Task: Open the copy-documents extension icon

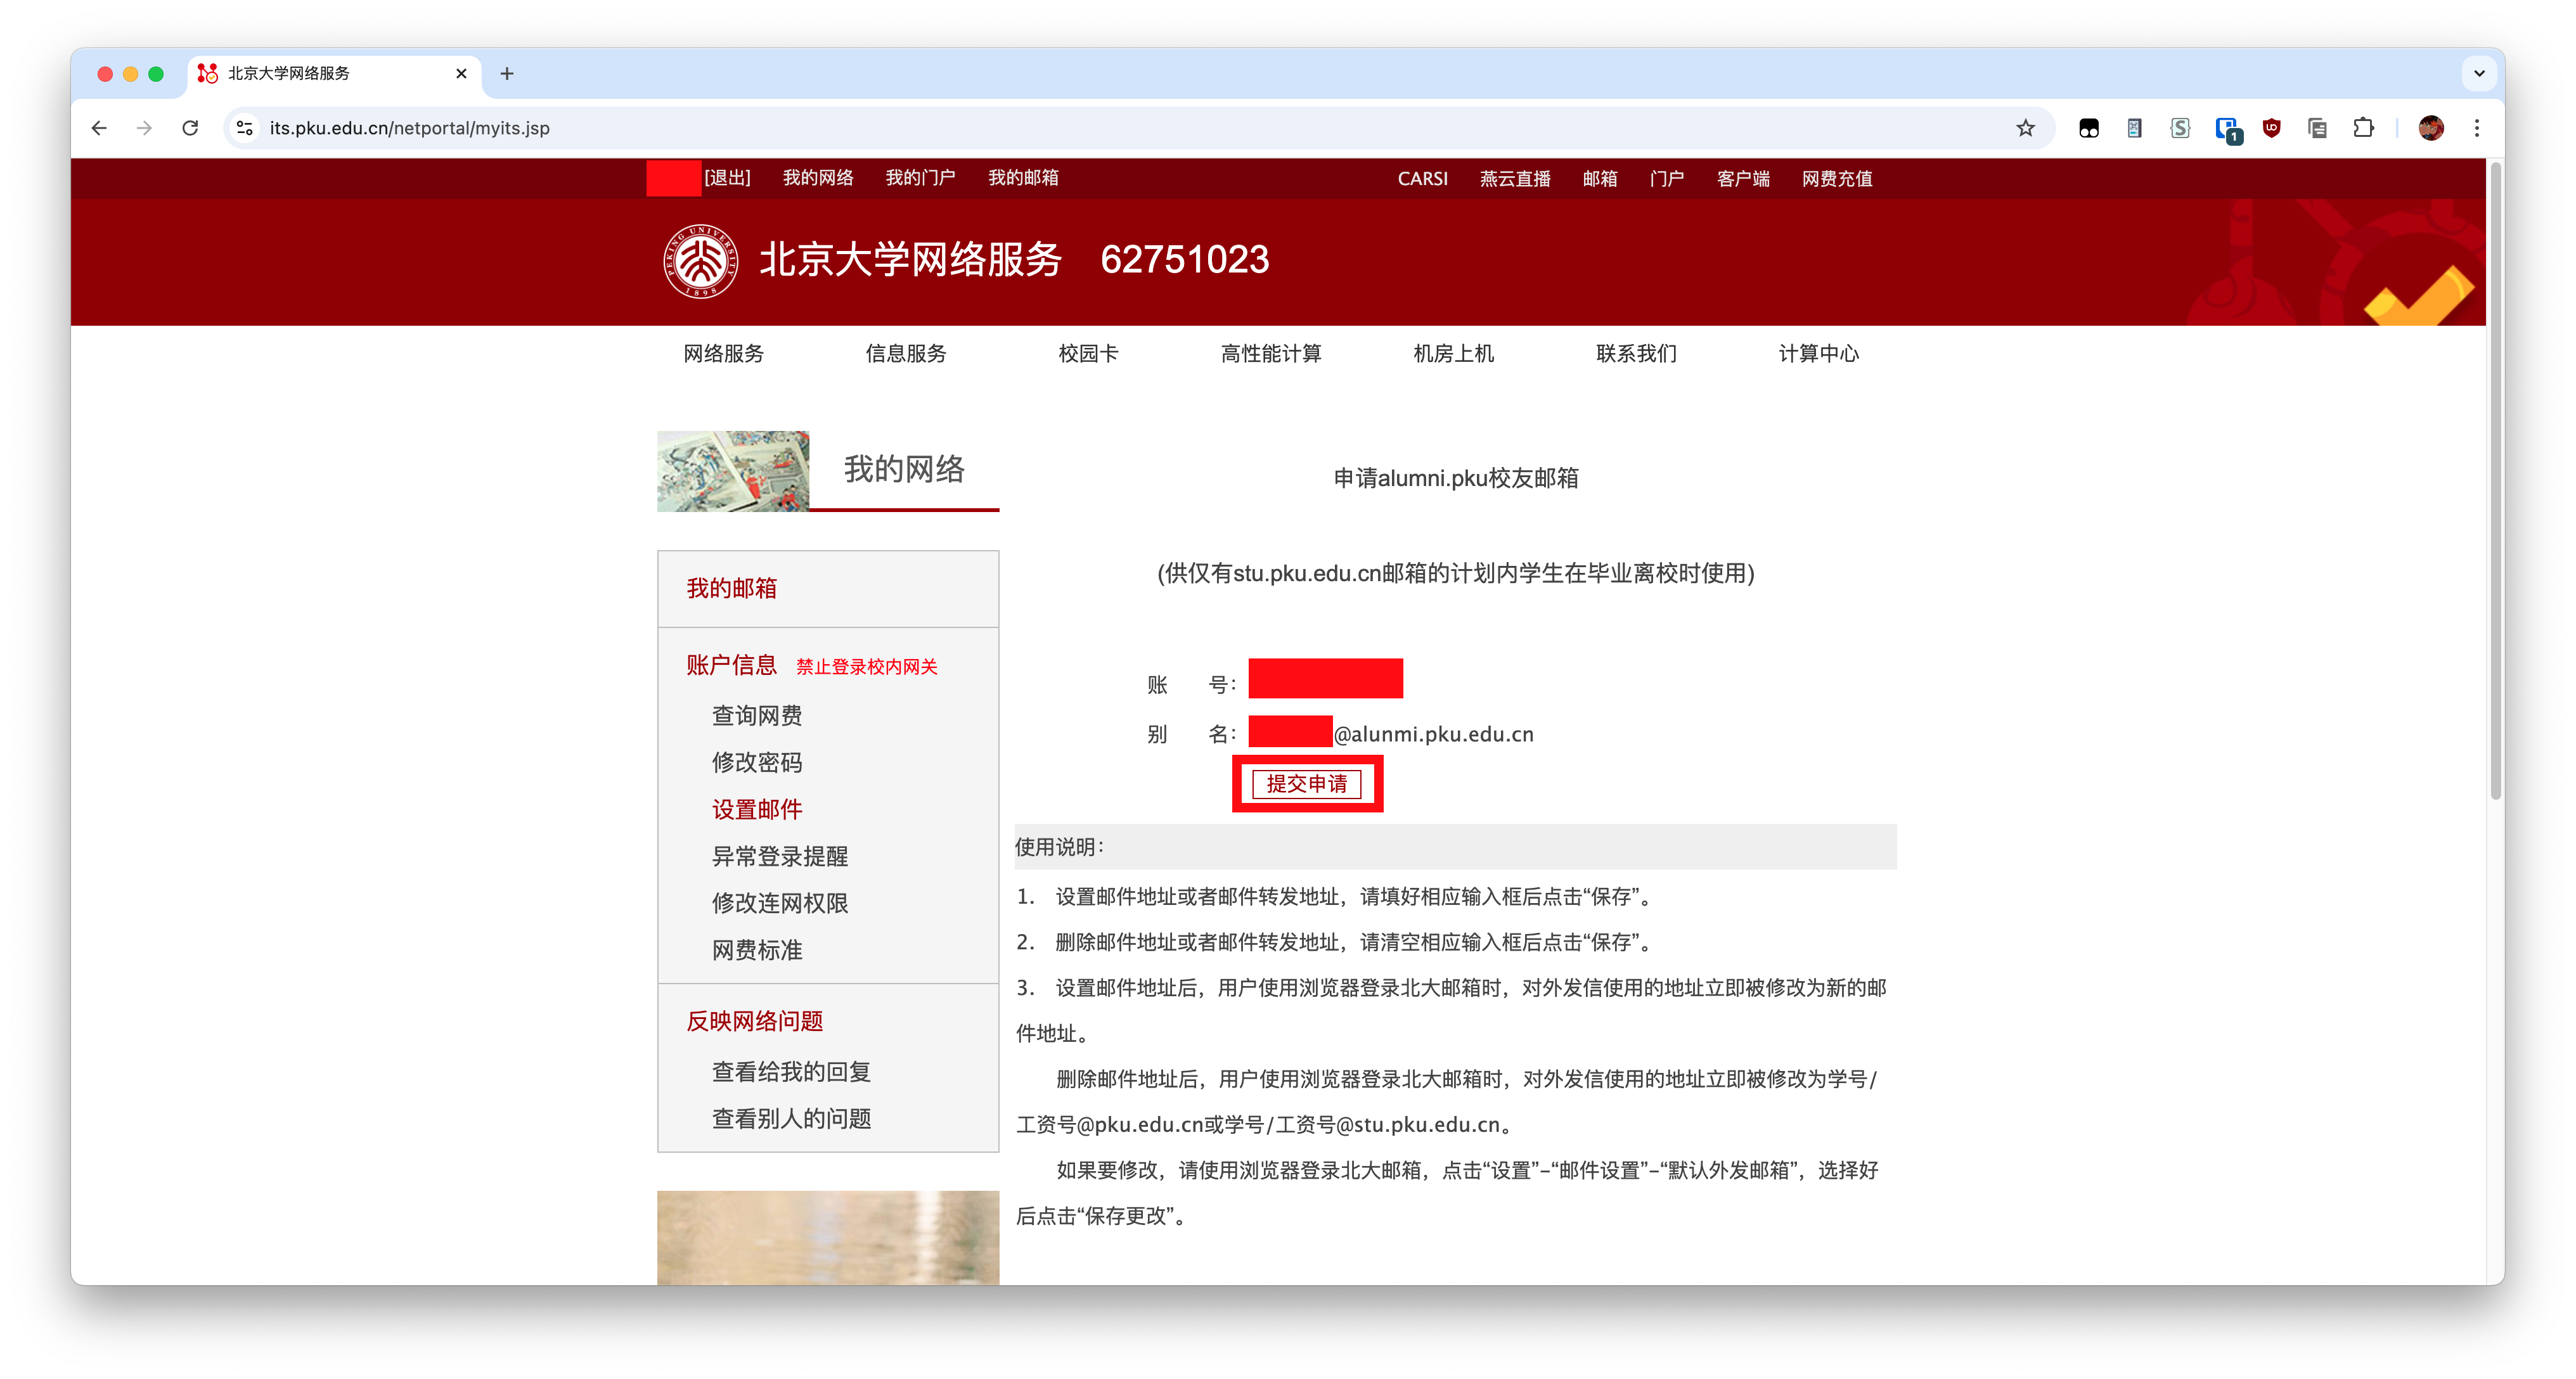Action: click(2317, 128)
